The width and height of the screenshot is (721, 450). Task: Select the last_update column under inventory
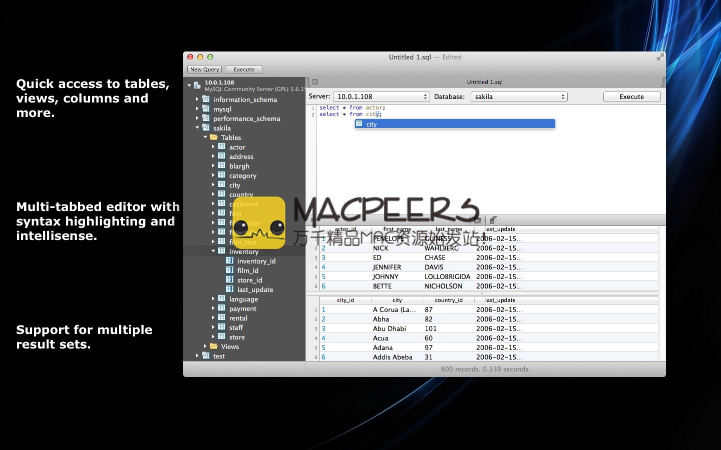(255, 289)
